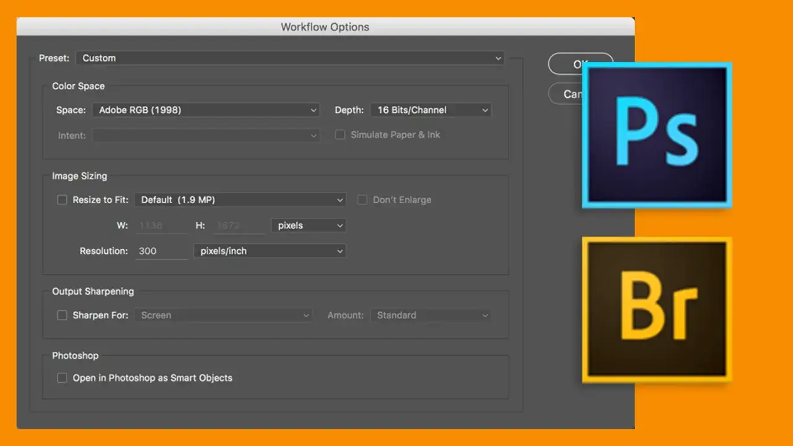
Task: Click the Output Sharpening section heading
Action: click(x=93, y=291)
